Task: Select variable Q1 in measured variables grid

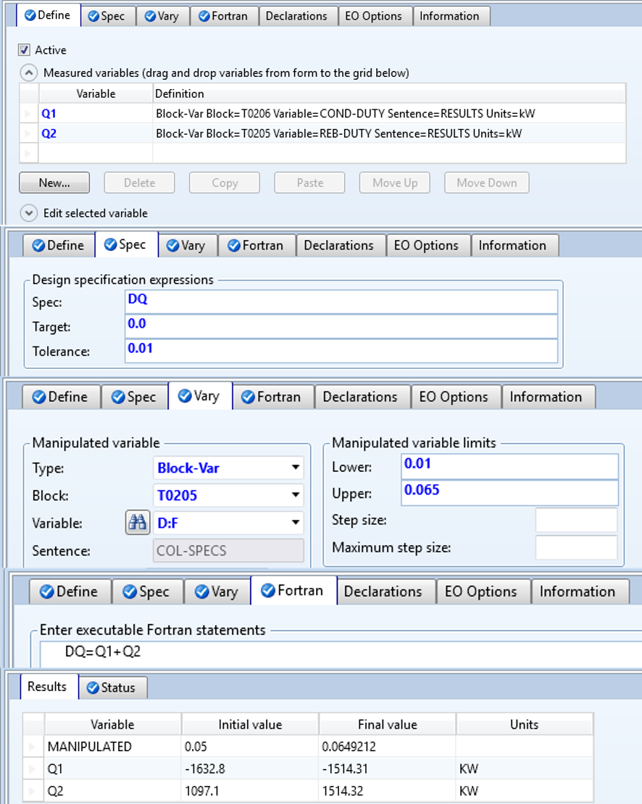Action: pos(96,113)
